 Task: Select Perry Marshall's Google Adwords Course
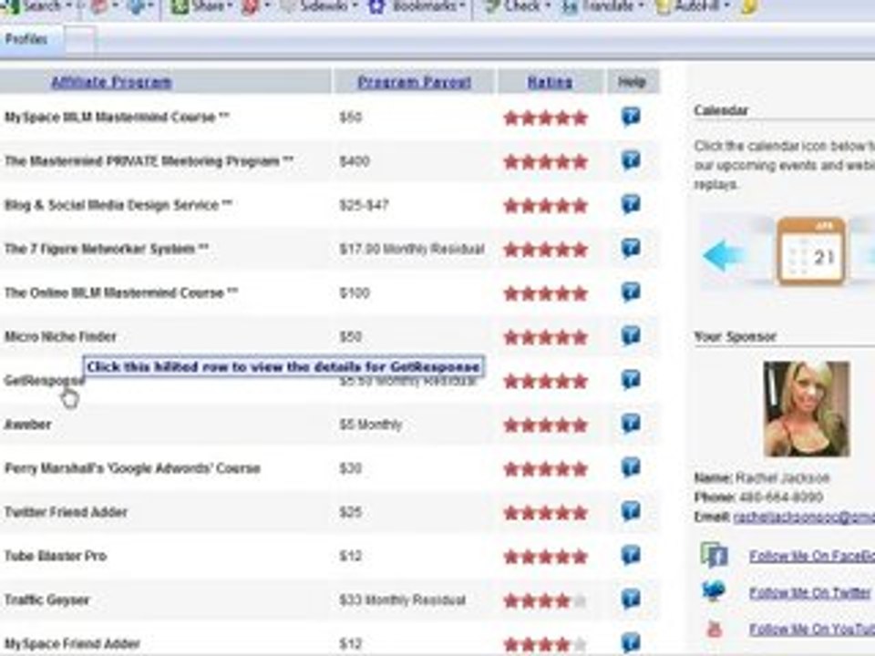[132, 468]
